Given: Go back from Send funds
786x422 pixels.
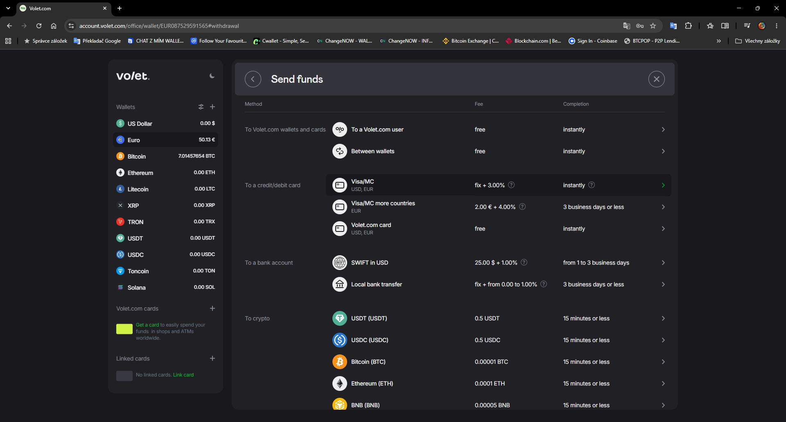Looking at the screenshot, I should click(253, 79).
